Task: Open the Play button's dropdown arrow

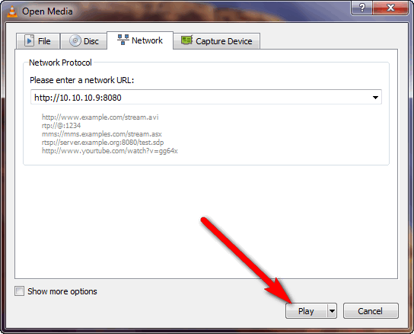Action: [x=332, y=310]
